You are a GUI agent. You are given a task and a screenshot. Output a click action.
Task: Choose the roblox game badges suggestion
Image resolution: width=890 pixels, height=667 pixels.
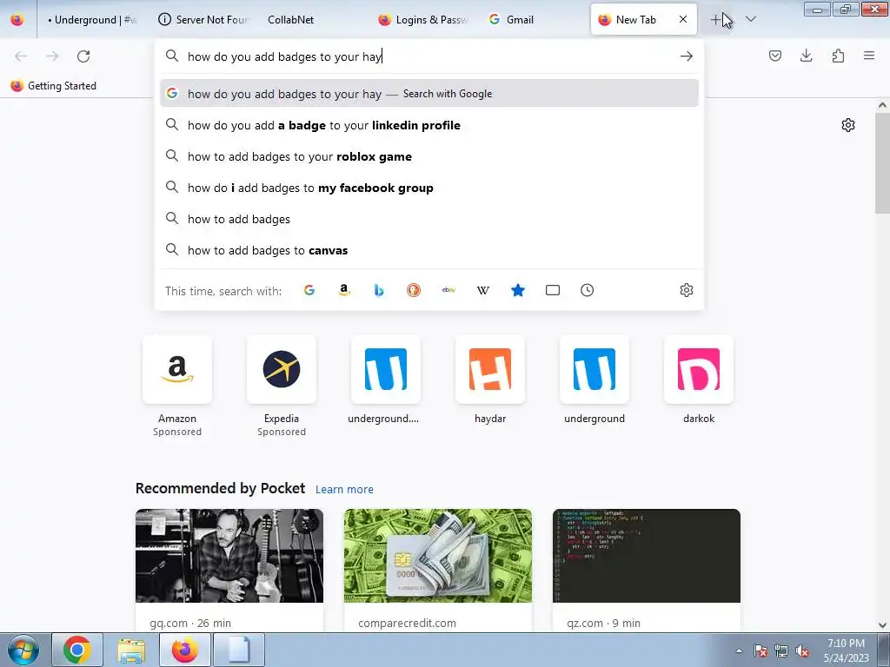click(429, 156)
